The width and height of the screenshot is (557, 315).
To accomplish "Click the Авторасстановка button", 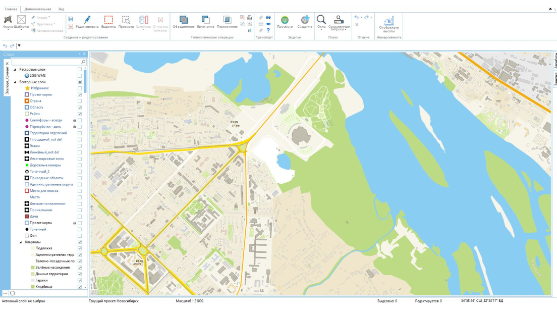I will 47,30.
